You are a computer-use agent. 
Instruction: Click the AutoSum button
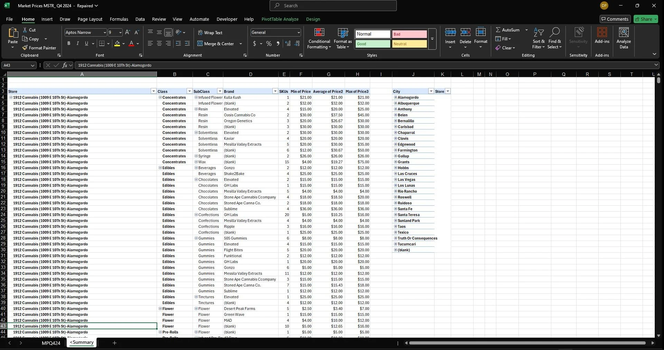coord(508,30)
